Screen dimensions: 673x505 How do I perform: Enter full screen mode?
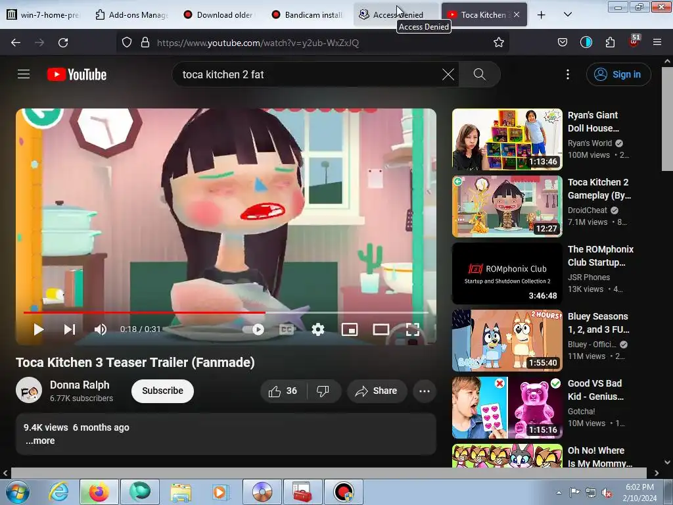413,329
